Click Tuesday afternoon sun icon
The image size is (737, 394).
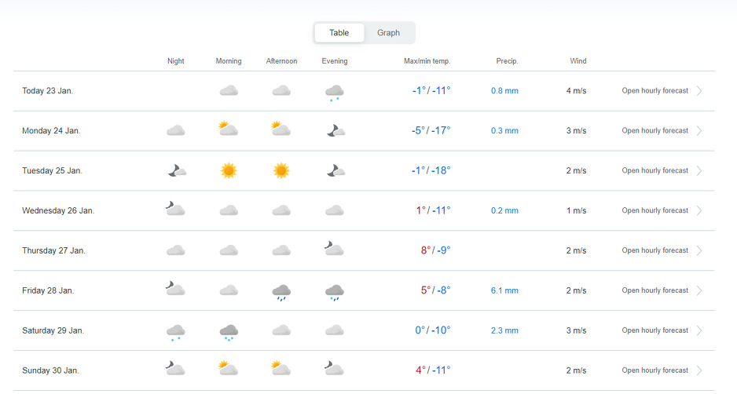[x=281, y=170]
